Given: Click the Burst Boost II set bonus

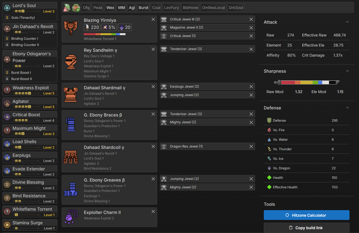Looking at the screenshot, I should pyautogui.click(x=22, y=79).
